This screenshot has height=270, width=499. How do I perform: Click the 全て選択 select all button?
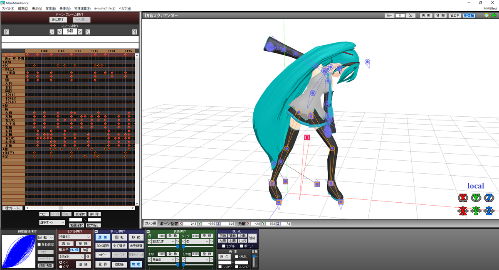coord(119,246)
